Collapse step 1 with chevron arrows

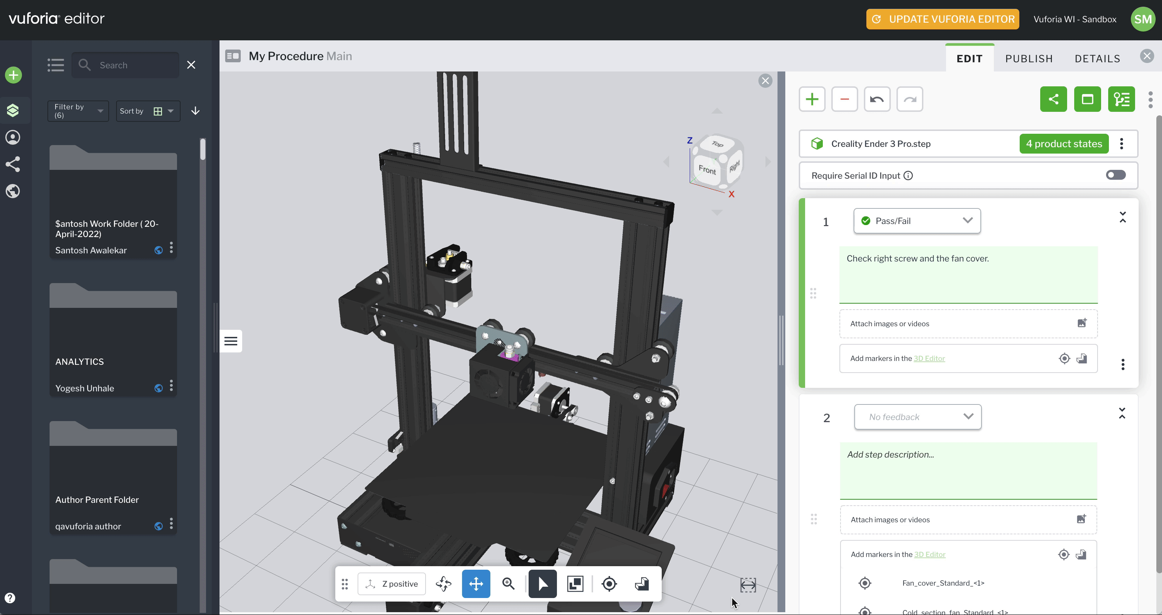point(1123,217)
